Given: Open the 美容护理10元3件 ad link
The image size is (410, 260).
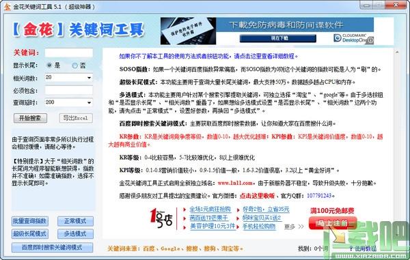Looking at the screenshot, I should pyautogui.click(x=213, y=226).
